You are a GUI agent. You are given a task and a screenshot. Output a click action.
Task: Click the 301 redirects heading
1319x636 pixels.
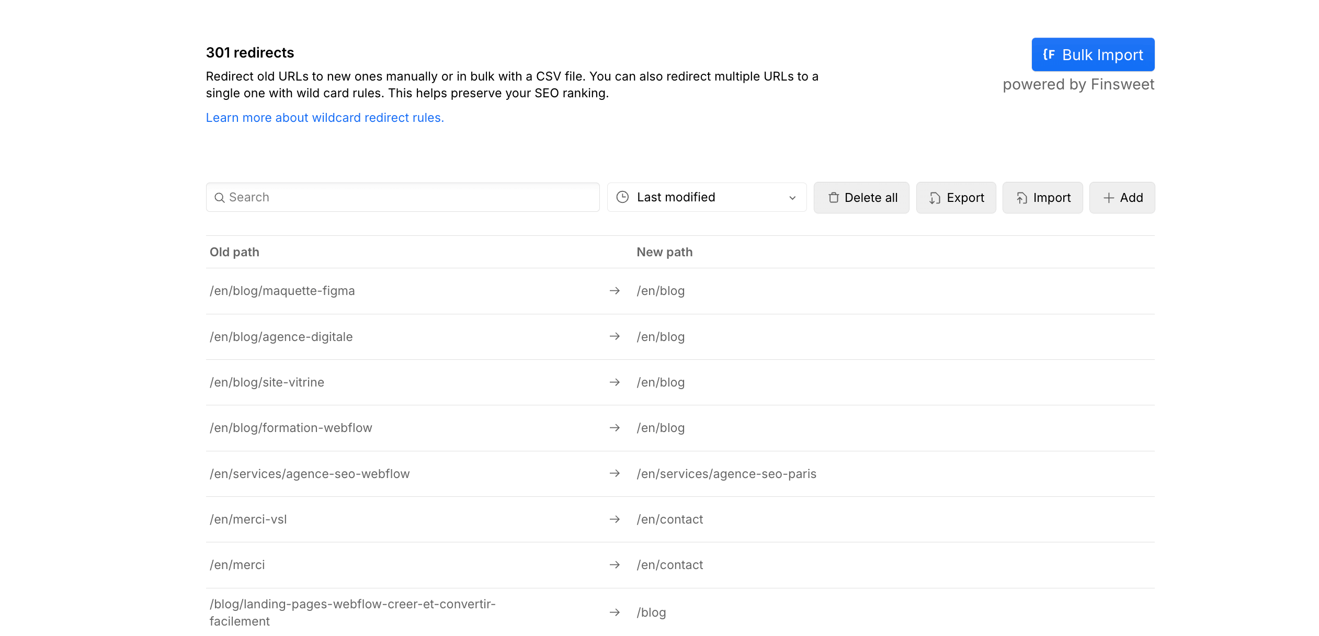pyautogui.click(x=250, y=53)
